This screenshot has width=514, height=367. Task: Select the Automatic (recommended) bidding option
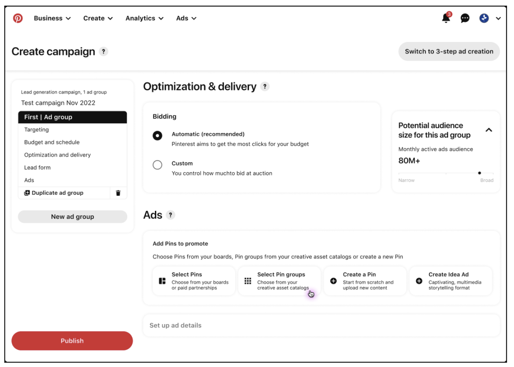tap(157, 135)
